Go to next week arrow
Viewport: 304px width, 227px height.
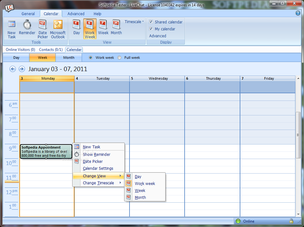pos(22,69)
